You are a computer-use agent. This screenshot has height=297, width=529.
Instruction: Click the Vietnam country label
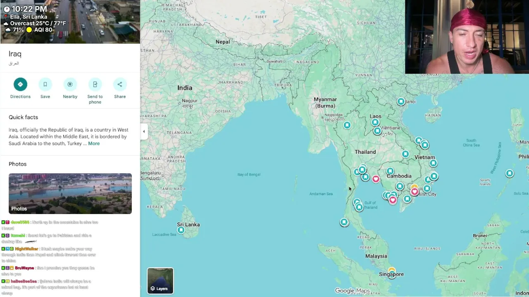point(424,157)
